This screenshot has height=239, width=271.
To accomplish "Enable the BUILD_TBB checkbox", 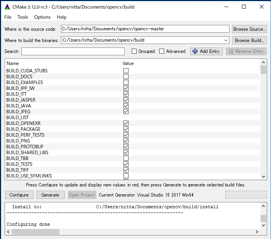I will point(126,158).
